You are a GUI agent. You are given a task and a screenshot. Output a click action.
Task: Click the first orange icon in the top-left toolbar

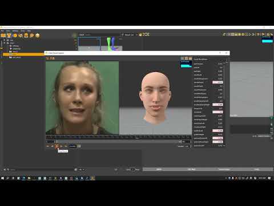pyautogui.click(x=3, y=35)
